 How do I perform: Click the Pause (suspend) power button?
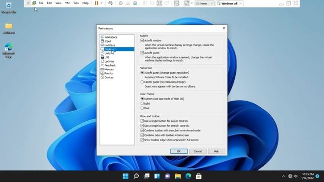coord(96,3)
